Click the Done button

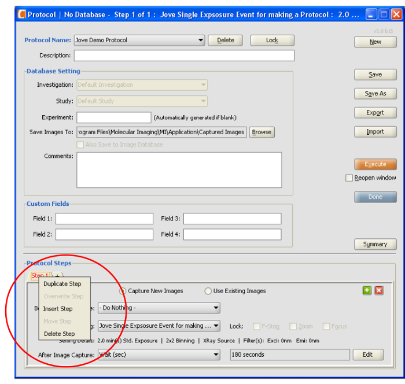coord(375,197)
